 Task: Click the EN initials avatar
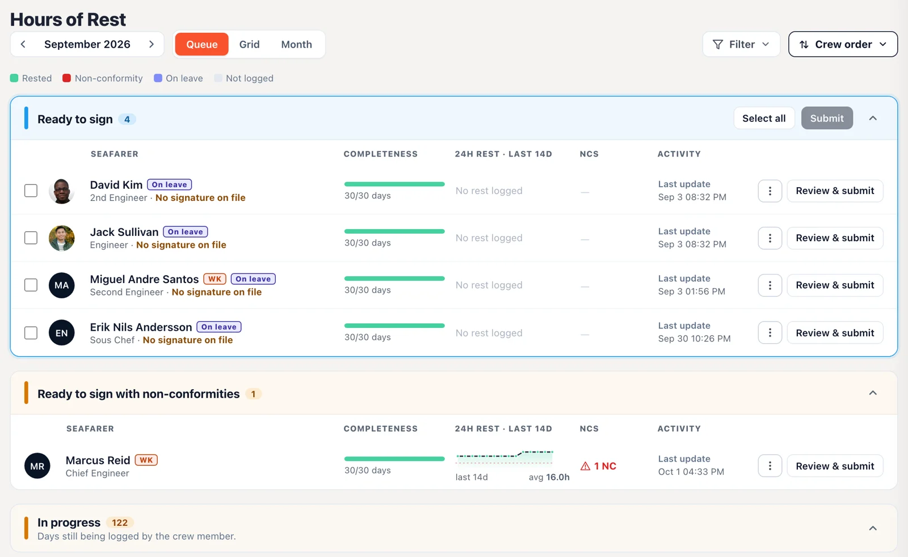[x=61, y=333]
